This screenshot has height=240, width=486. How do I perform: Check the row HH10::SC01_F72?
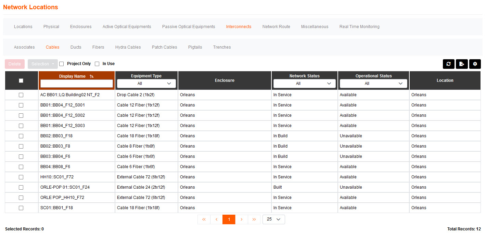[21, 177]
